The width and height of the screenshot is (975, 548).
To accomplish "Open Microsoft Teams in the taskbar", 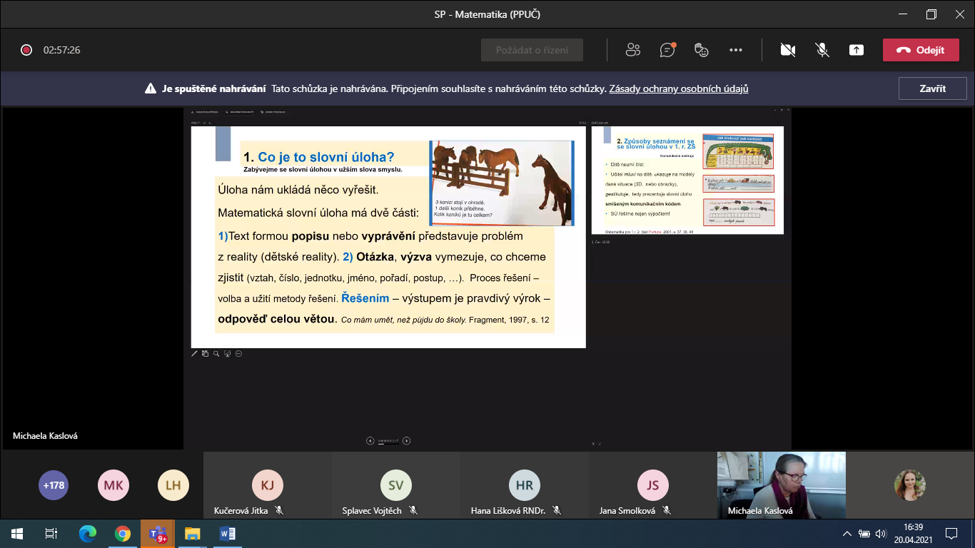I will (157, 533).
